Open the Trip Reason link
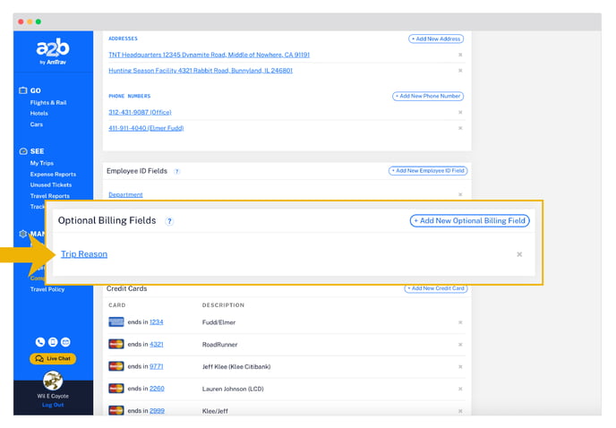616x428 pixels. (x=84, y=254)
